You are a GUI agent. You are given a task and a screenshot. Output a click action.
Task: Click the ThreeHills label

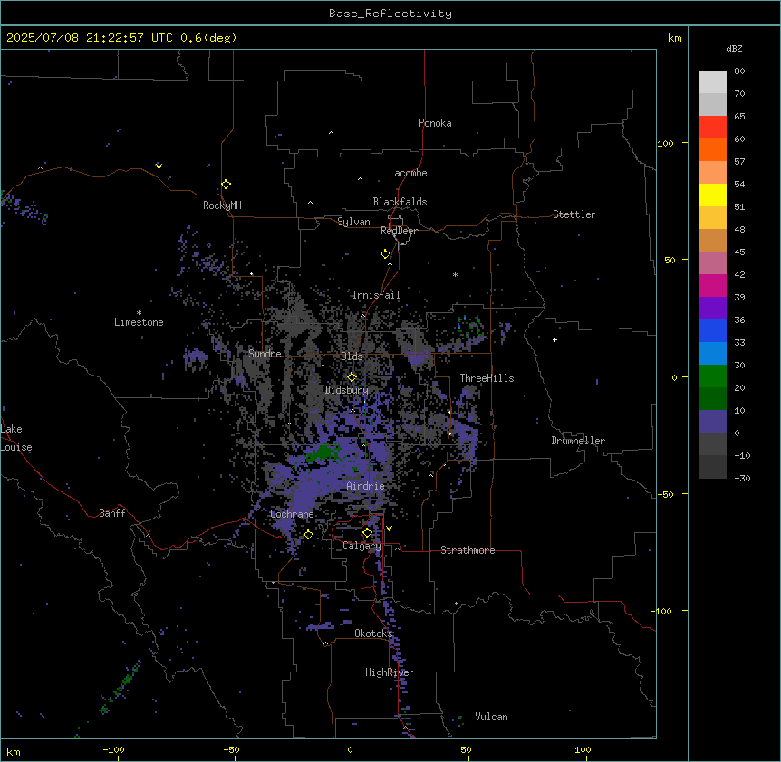pos(487,378)
